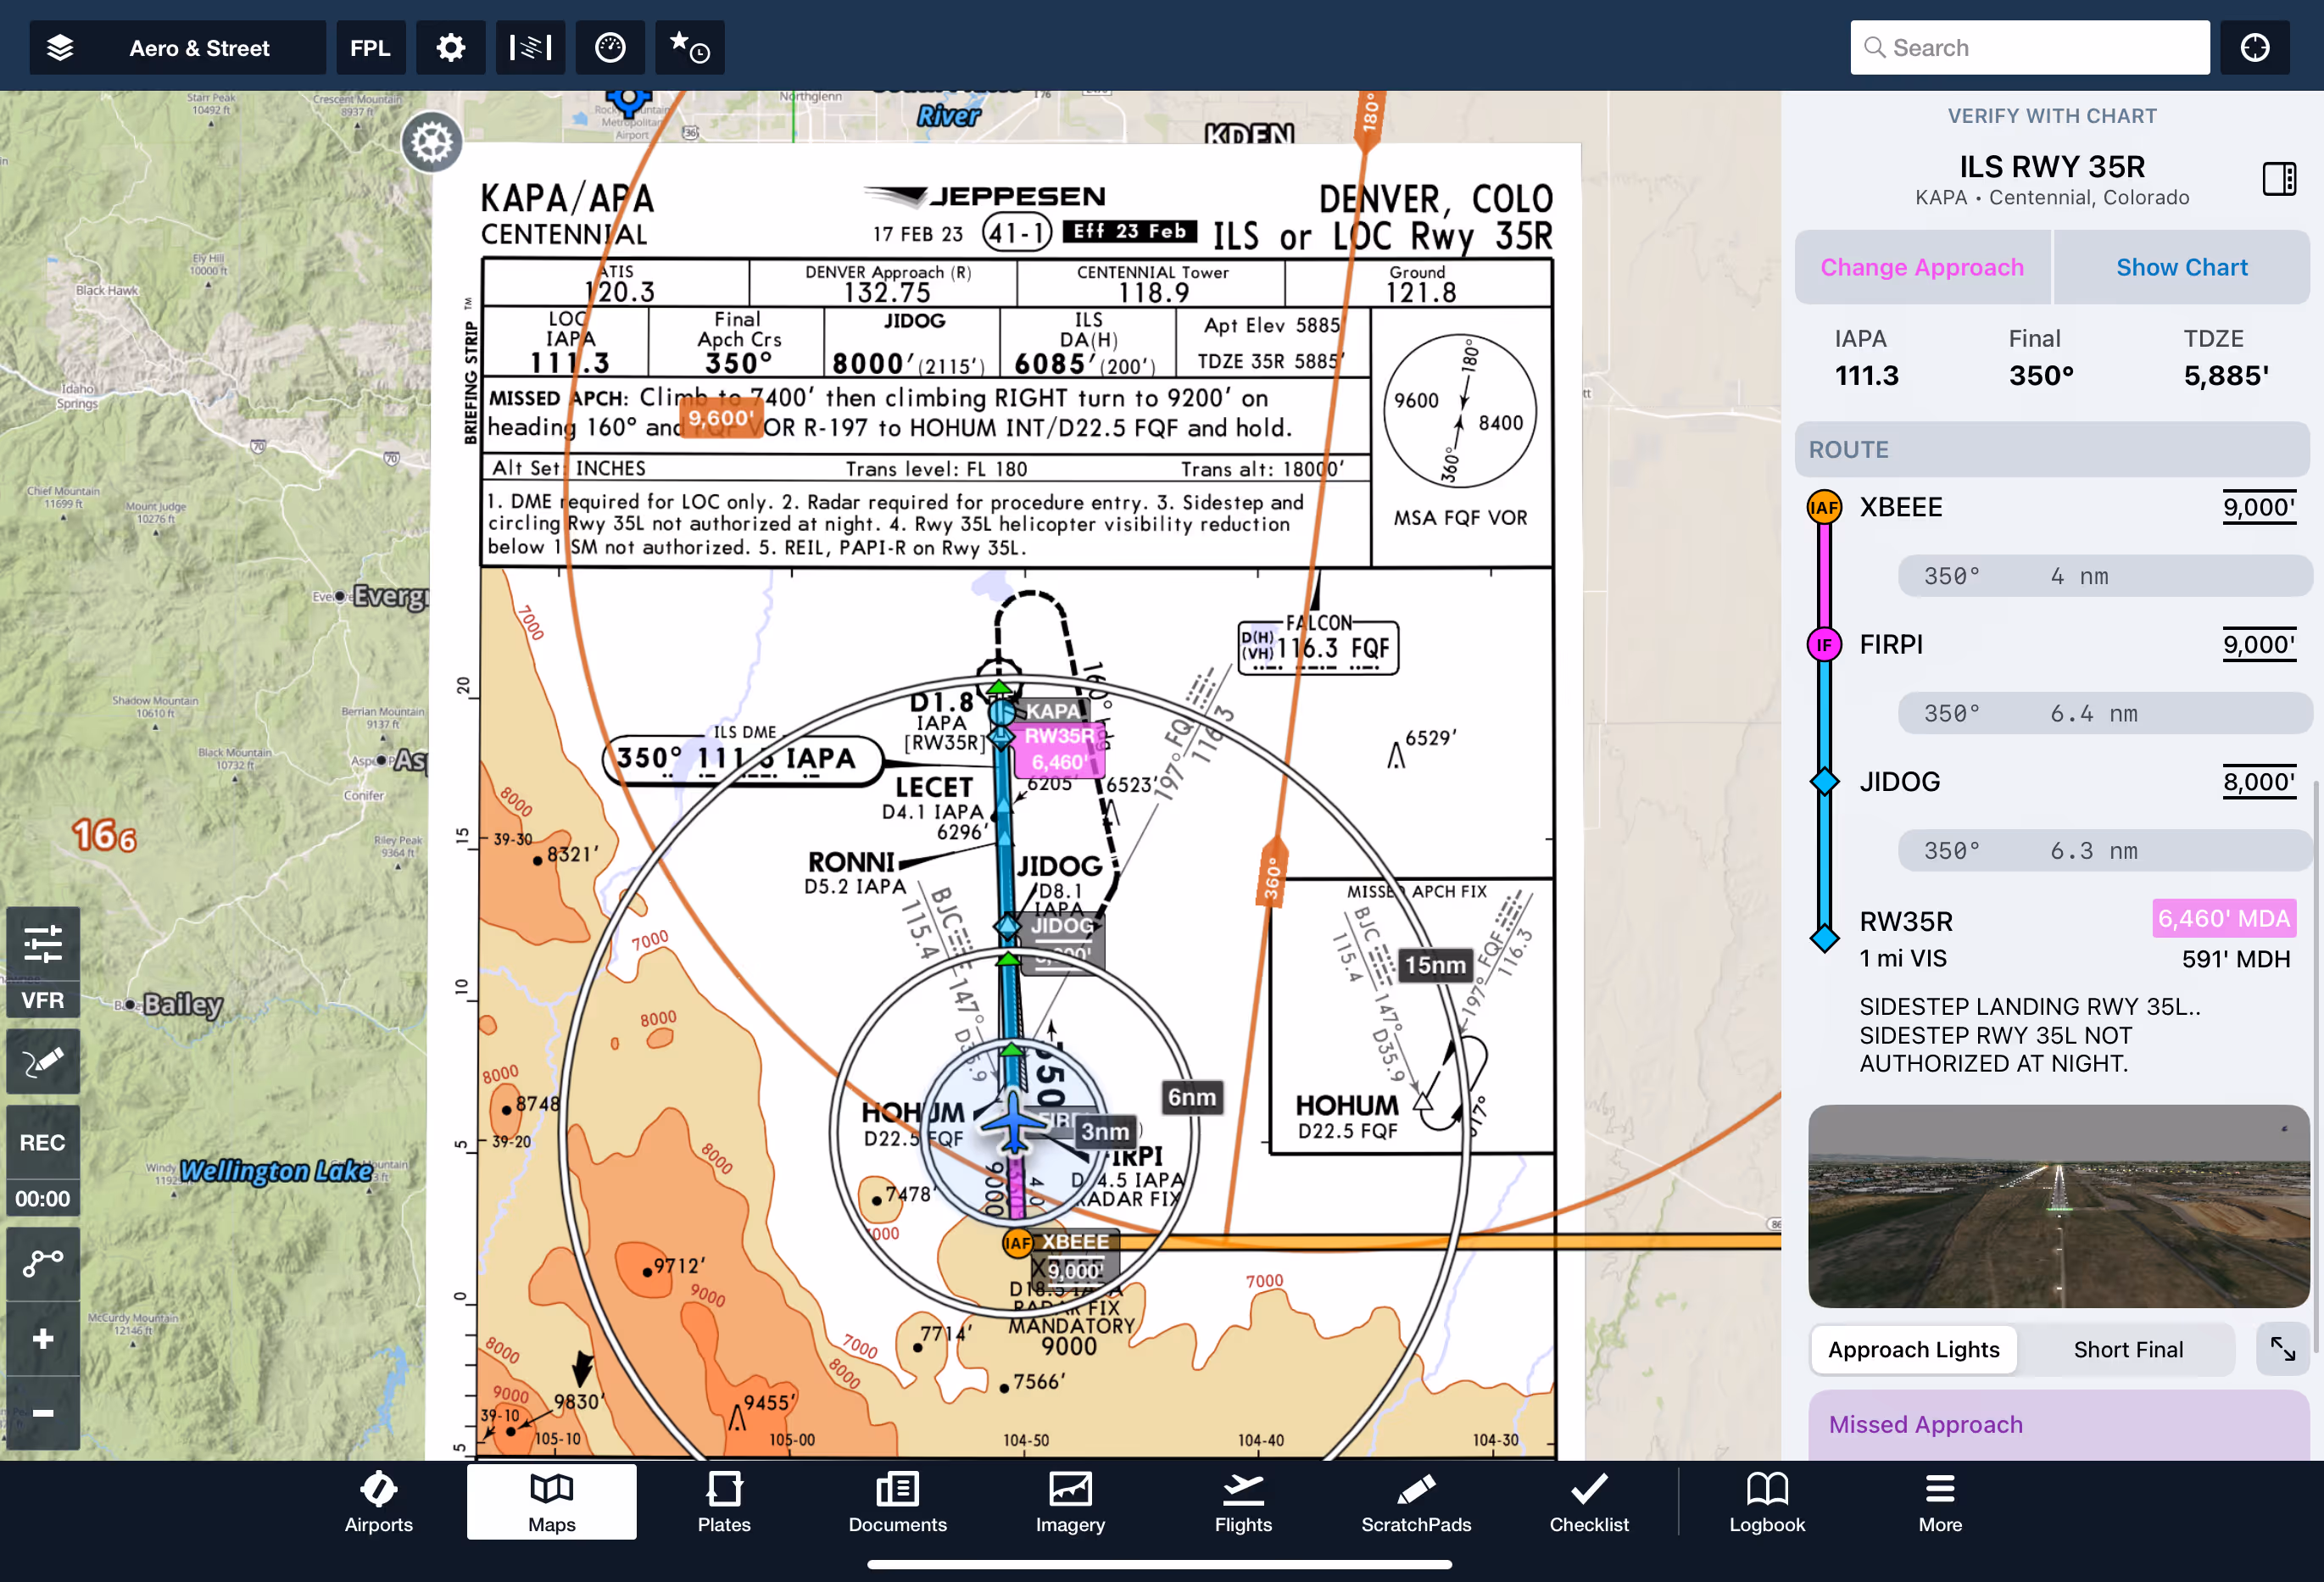The image size is (2324, 1582).
Task: Open favorites and recents star-clock icon
Action: click(x=689, y=48)
